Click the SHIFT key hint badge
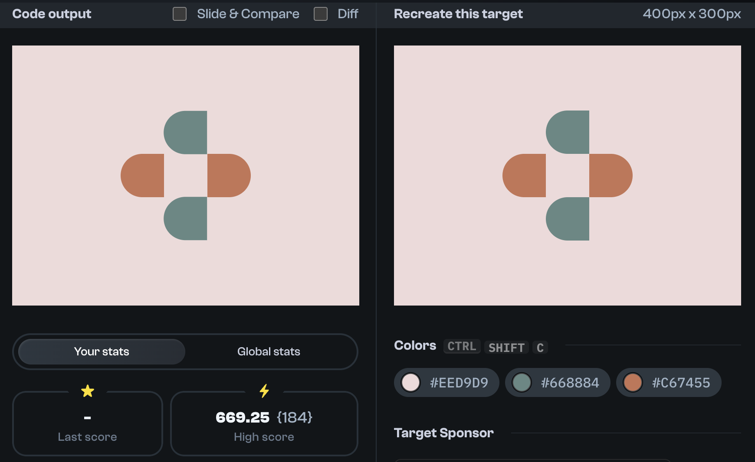The height and width of the screenshot is (462, 755). 506,347
